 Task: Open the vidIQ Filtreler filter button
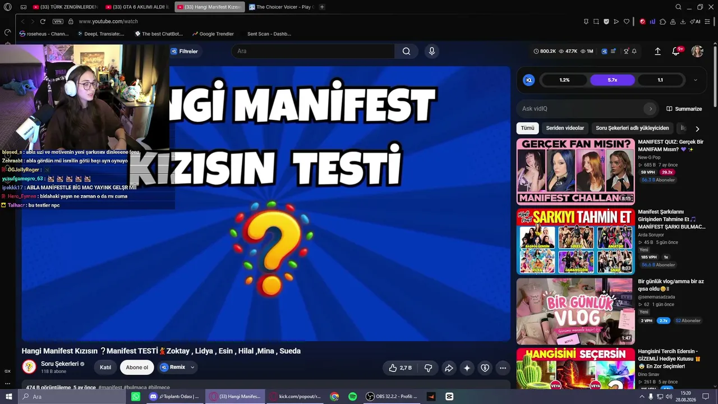(185, 51)
